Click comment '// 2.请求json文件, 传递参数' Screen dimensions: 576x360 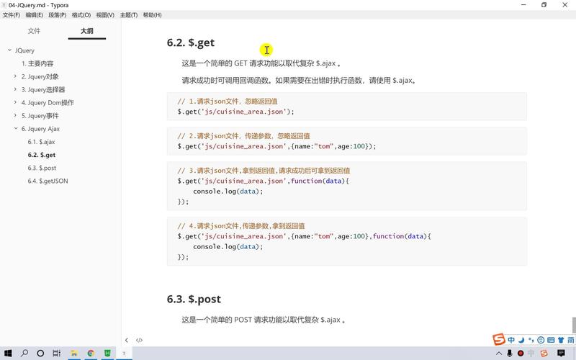coord(243,136)
